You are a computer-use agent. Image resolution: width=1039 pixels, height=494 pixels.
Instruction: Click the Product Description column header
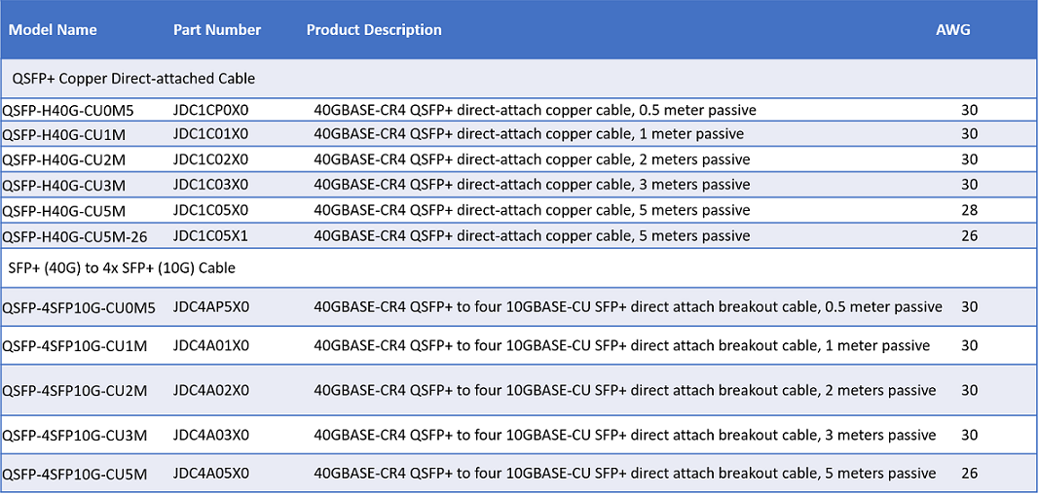coord(374,30)
